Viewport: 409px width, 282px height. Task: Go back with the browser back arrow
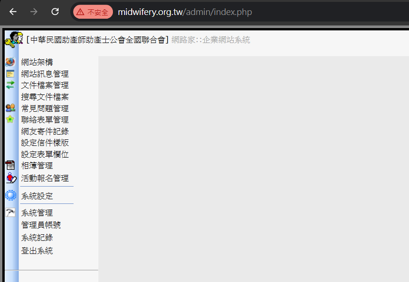coord(13,12)
